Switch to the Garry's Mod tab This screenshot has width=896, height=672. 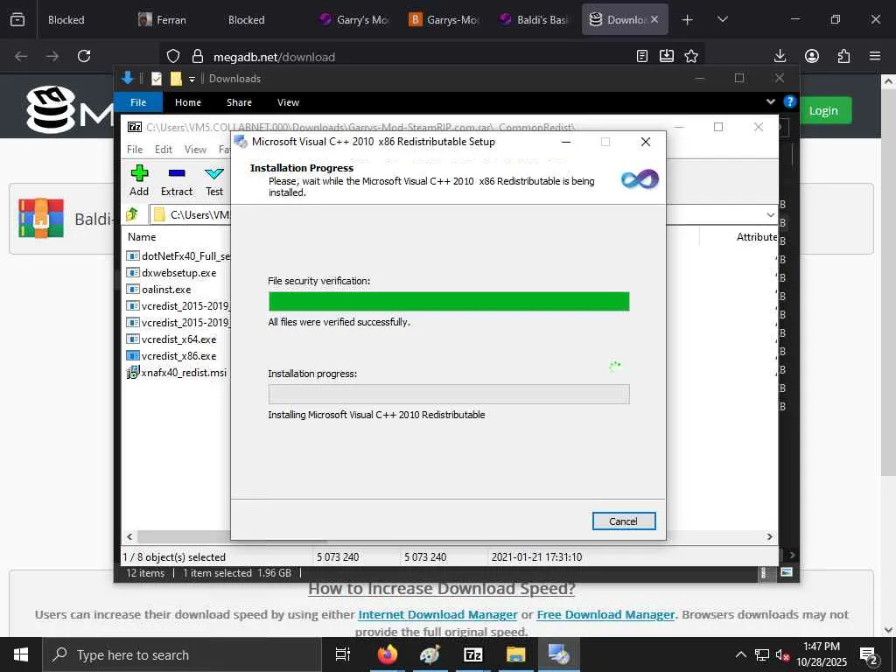[x=354, y=20]
